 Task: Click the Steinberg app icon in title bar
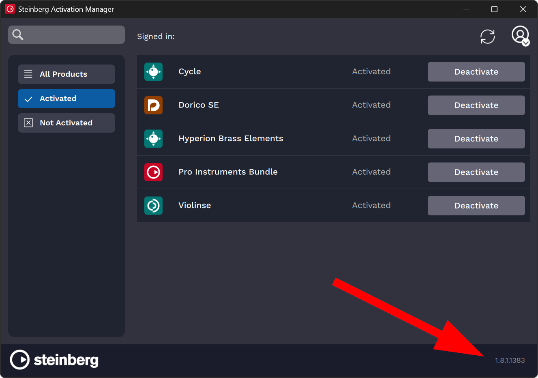(x=10, y=9)
